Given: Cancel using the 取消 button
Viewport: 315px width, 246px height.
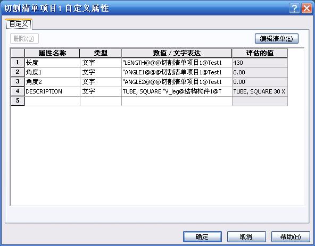Looking at the screenshot, I should 246,237.
